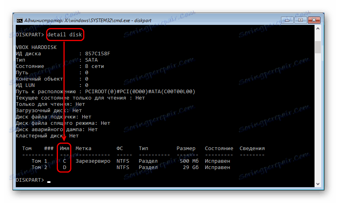The image size is (337, 203).
Task: Close the cmd.exe diskpart window
Action: point(314,20)
